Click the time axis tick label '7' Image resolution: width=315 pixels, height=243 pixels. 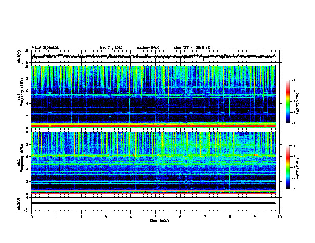tap(205, 217)
